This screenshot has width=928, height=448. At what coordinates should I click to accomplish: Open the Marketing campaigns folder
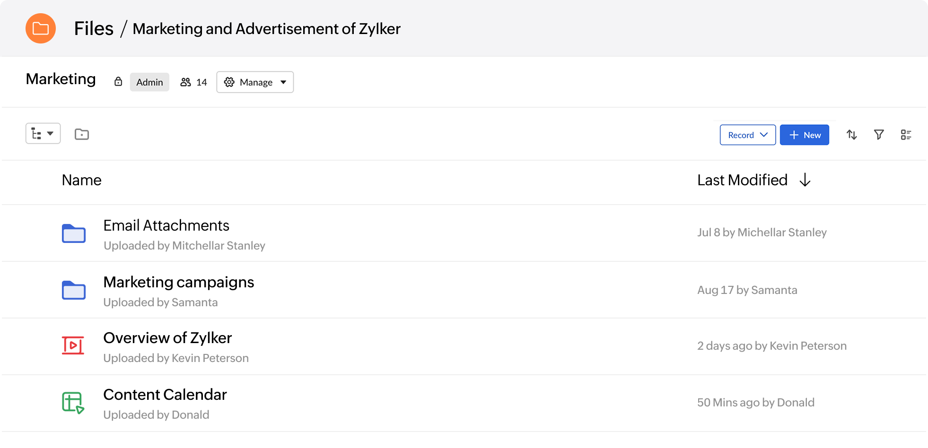pos(179,283)
